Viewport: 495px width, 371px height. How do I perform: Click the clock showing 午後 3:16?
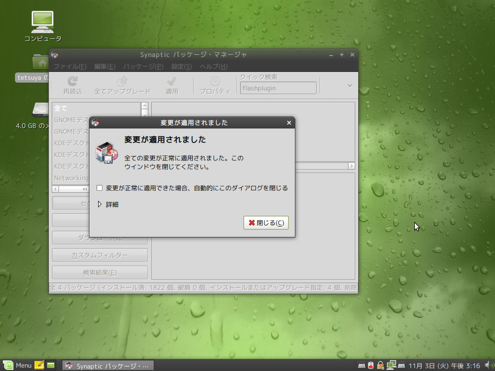444,366
